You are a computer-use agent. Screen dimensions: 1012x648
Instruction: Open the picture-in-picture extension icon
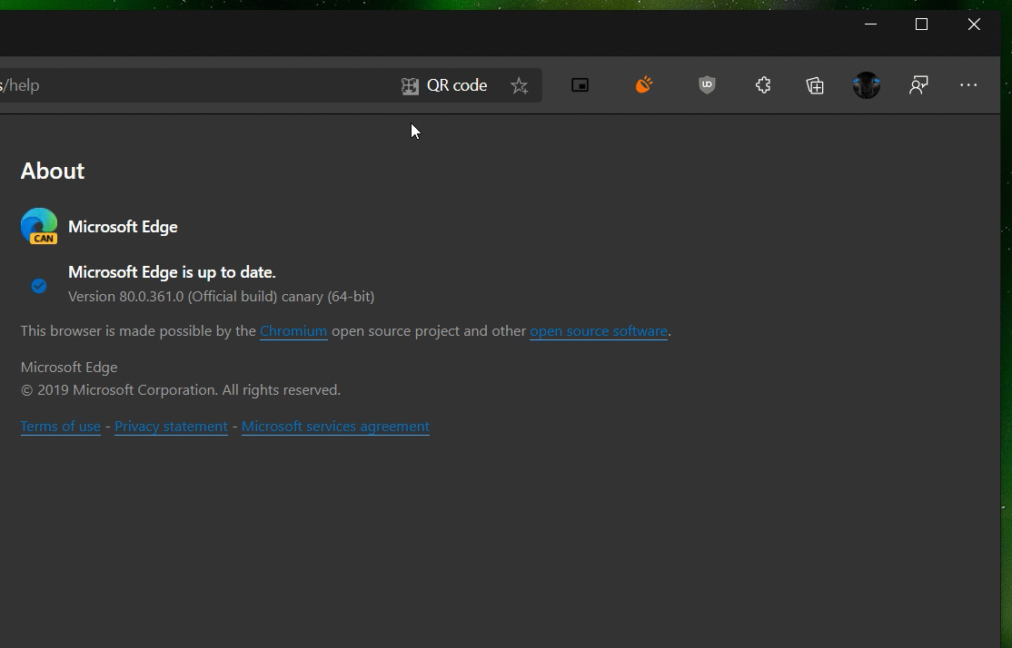coord(580,85)
